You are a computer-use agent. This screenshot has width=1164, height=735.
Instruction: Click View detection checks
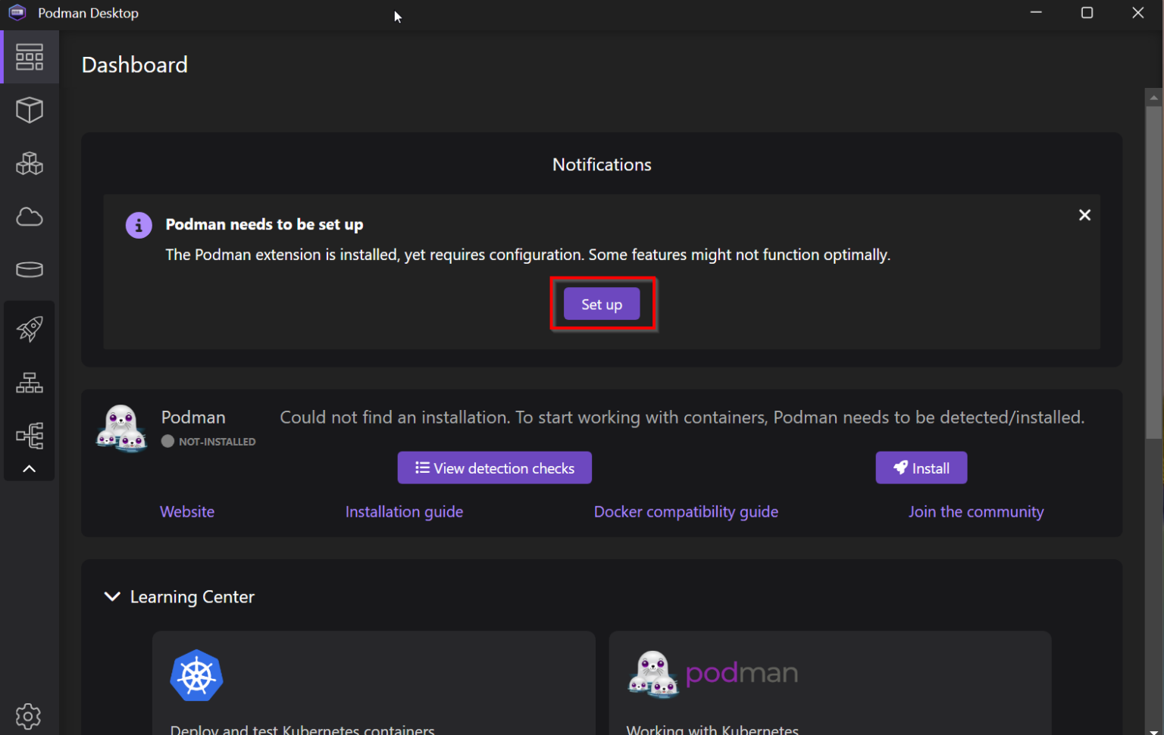pos(494,468)
